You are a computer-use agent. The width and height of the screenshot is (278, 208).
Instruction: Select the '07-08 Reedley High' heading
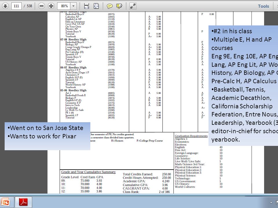point(73,40)
